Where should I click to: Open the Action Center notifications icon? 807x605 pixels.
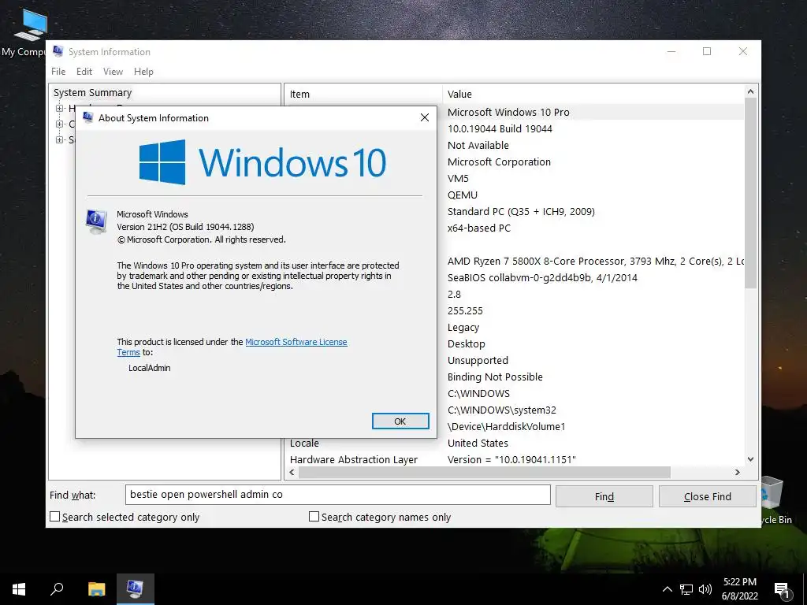(x=783, y=589)
